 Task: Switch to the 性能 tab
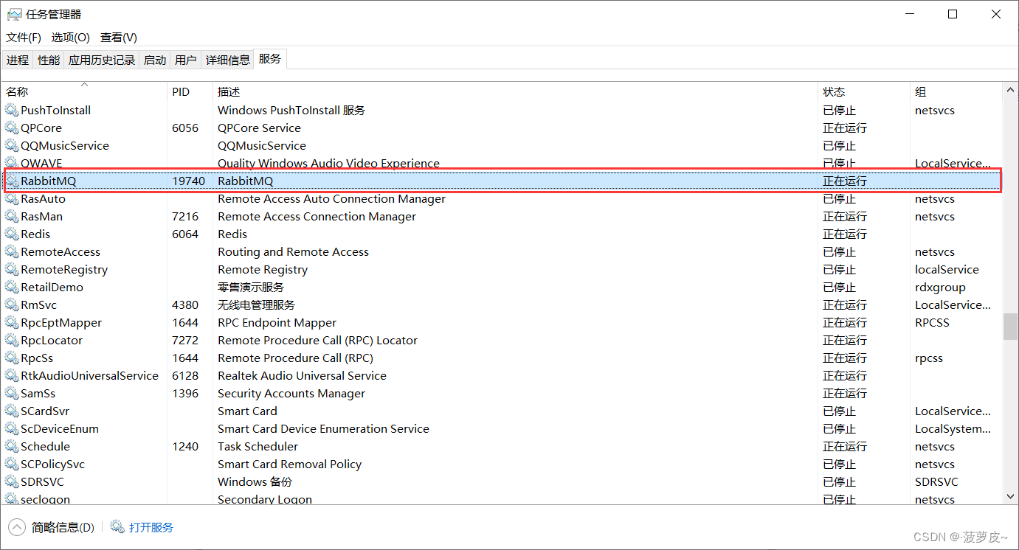tap(49, 60)
